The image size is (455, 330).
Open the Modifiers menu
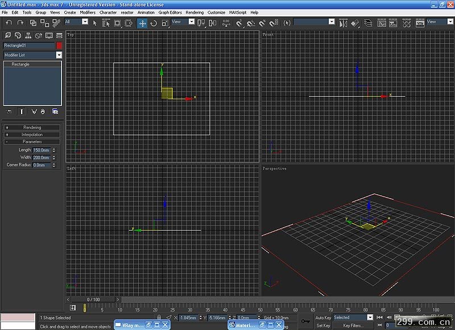(88, 12)
